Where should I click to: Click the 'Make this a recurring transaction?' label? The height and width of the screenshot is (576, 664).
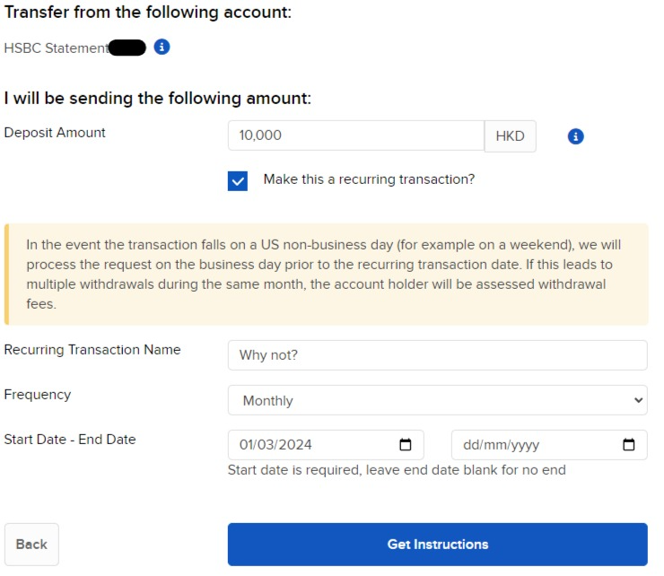pos(369,179)
